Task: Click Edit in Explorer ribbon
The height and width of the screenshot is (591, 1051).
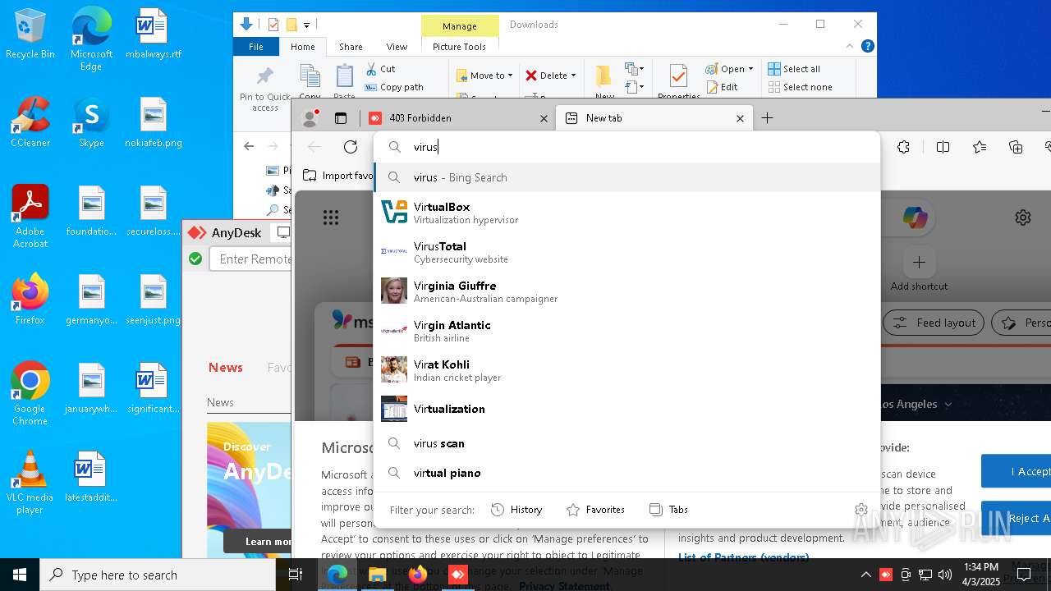Action: pos(722,87)
